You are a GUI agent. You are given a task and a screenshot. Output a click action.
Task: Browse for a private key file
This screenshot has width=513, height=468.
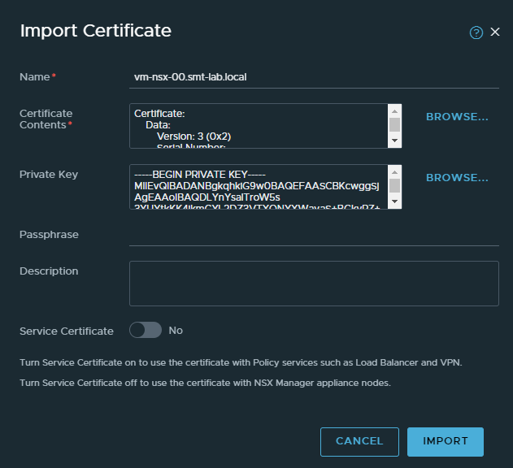point(457,177)
